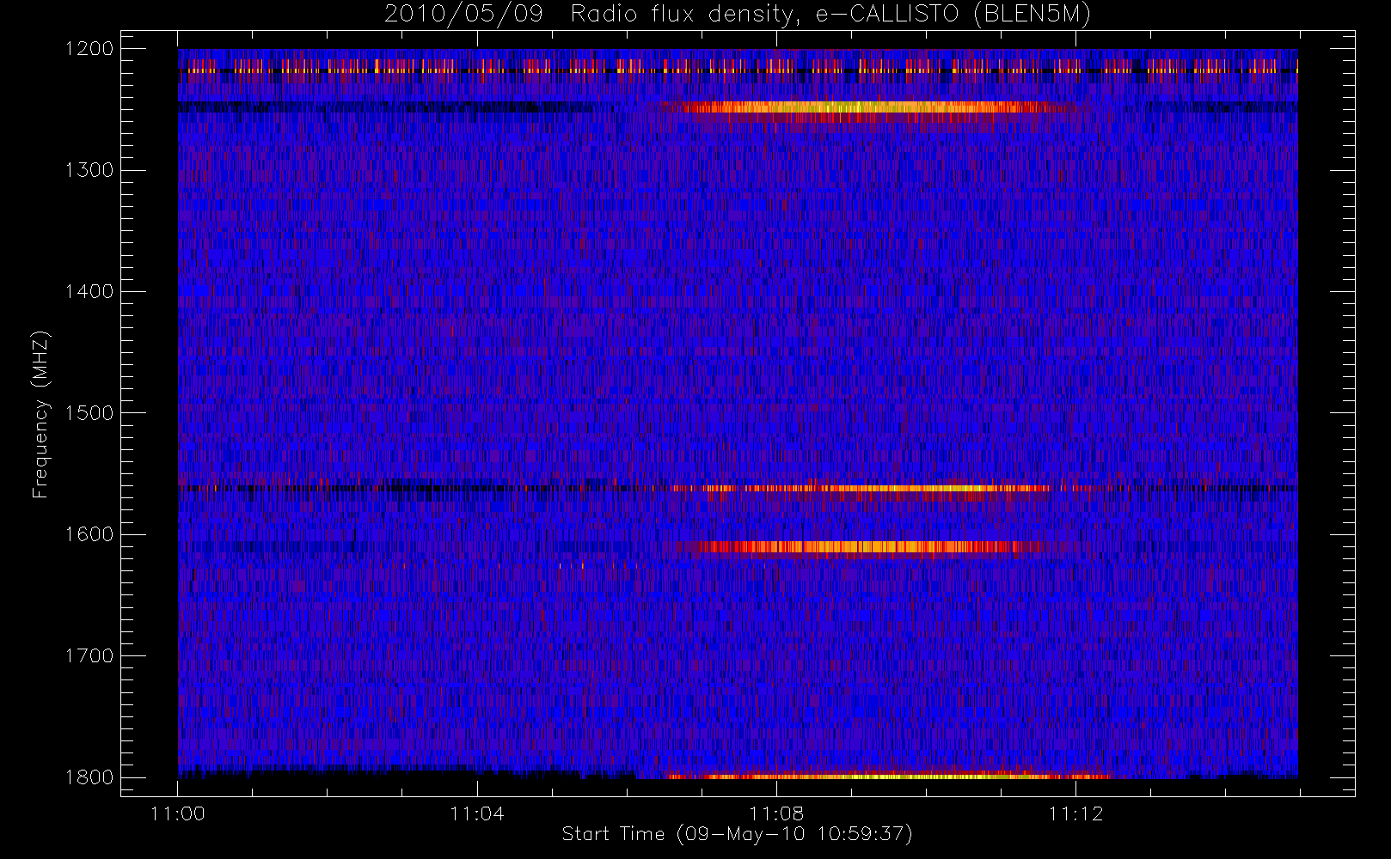
Task: Click the 1600 frequency tick label
Action: tap(89, 534)
